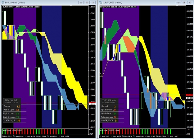This screenshot has height=139, width=194.
Task: Click the 3x ATR(20) SL value 31
Action: point(116,121)
